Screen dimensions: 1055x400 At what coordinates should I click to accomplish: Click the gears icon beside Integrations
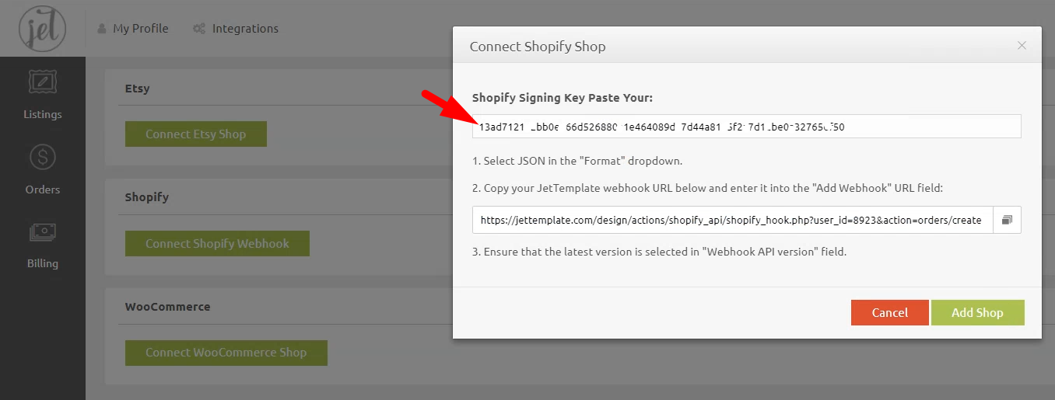tap(199, 29)
